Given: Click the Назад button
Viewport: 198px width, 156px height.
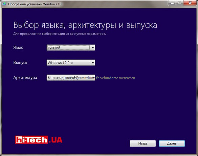Looking at the screenshot, I should 143,143.
